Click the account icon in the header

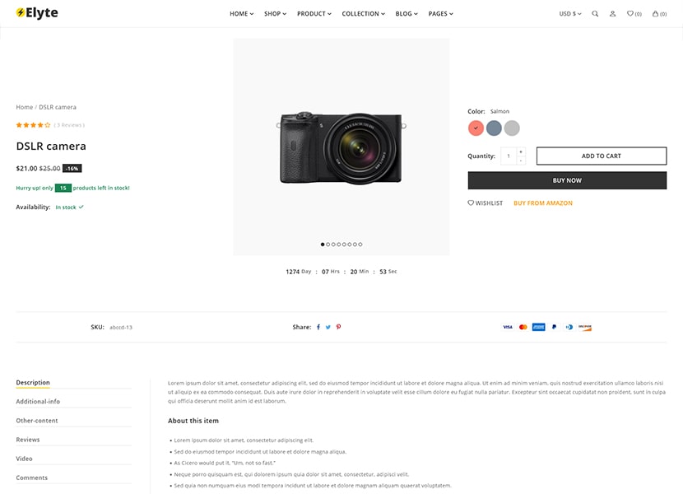click(612, 13)
